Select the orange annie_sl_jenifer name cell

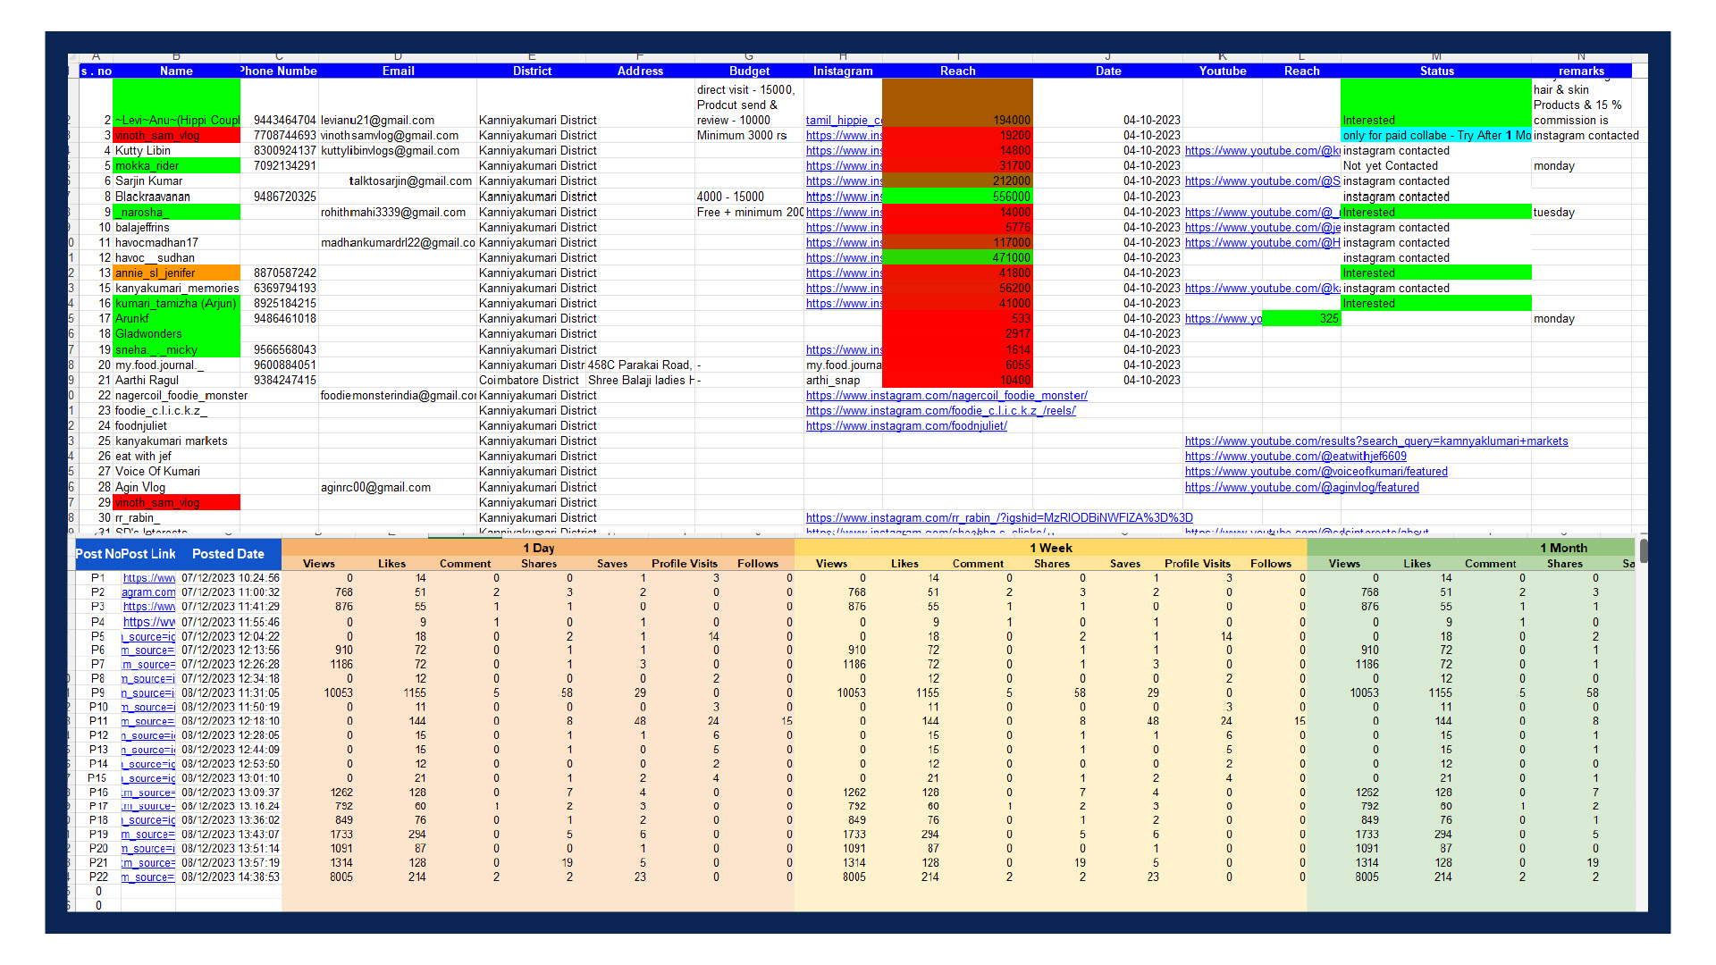tap(177, 273)
